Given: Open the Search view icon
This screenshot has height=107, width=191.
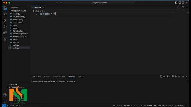Looking at the screenshot, I should tap(5, 14).
